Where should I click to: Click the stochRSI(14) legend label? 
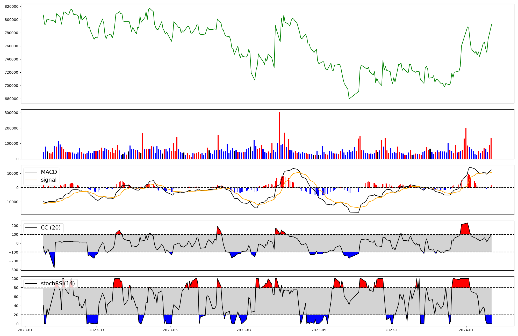58,284
